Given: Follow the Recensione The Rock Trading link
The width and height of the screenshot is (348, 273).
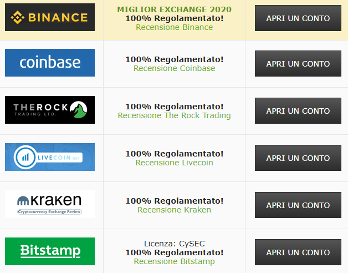Looking at the screenshot, I should coord(174,115).
